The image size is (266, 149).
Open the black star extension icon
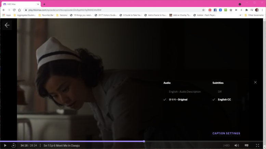pos(231,10)
